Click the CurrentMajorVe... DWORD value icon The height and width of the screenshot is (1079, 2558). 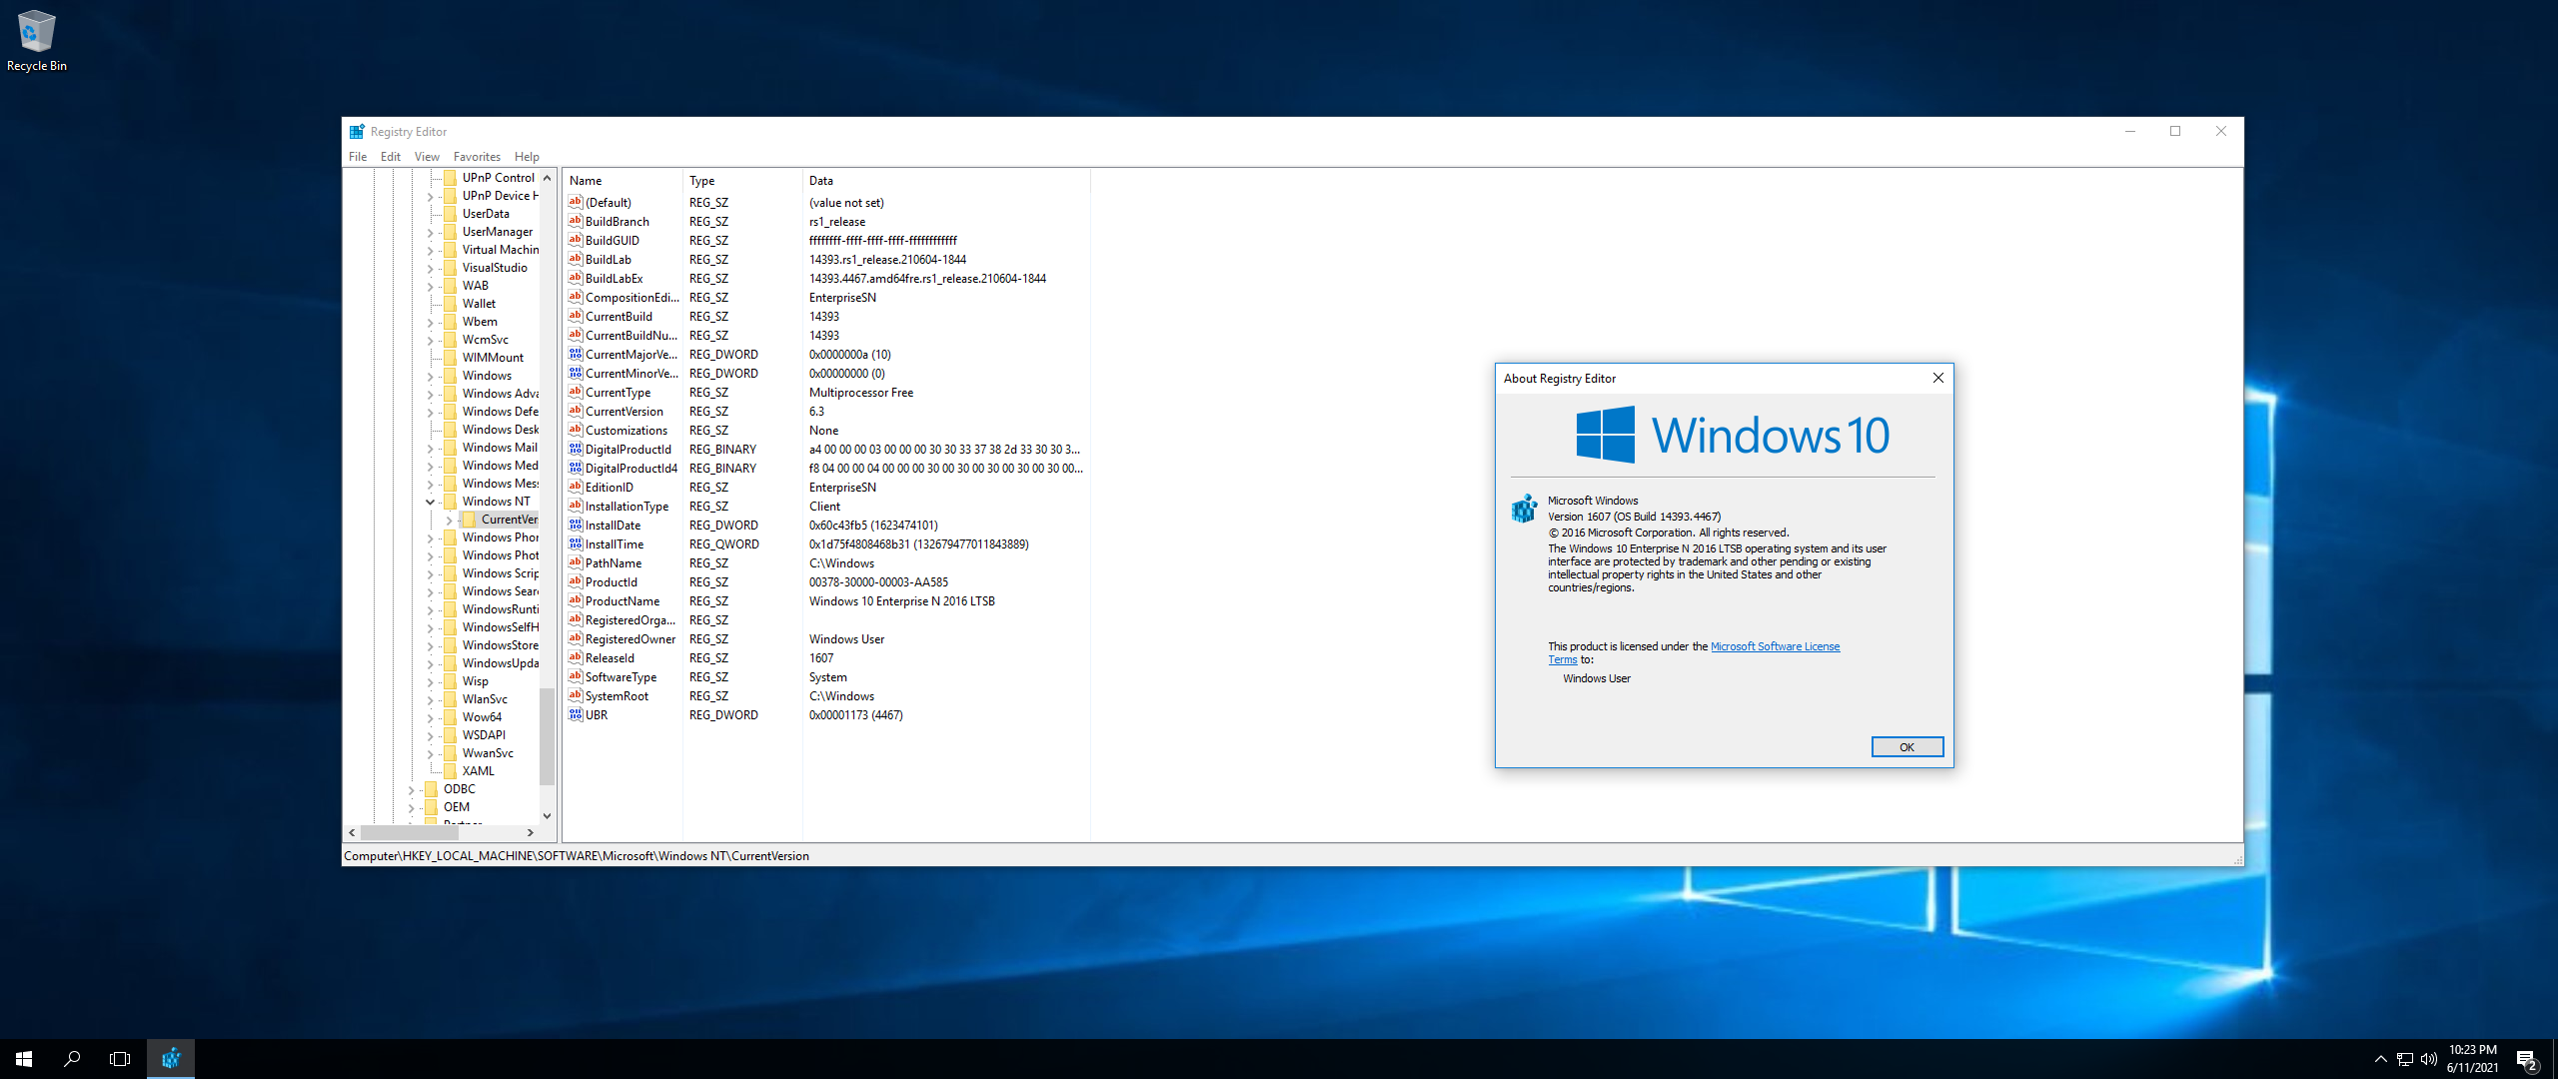[576, 354]
